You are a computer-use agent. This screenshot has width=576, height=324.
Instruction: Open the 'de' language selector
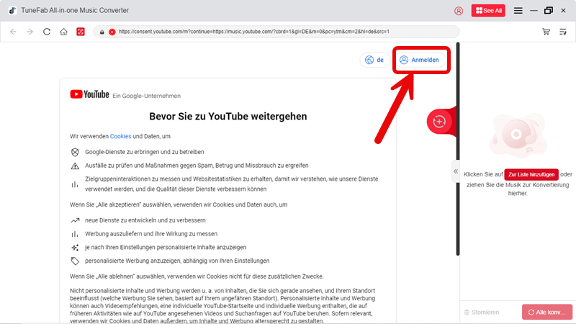click(x=374, y=60)
